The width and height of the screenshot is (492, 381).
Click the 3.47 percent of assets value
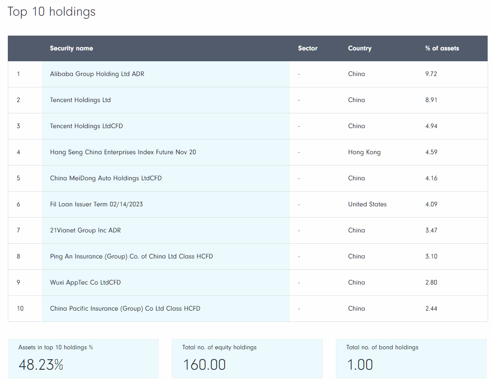pos(431,230)
